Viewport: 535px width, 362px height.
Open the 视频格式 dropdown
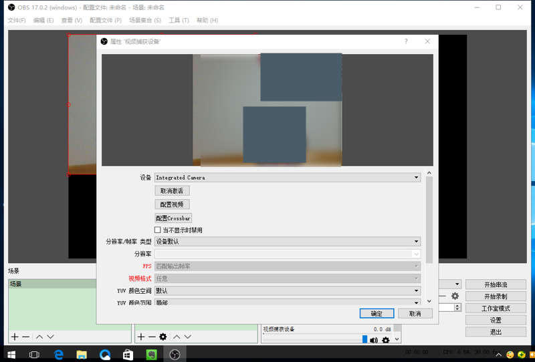288,279
